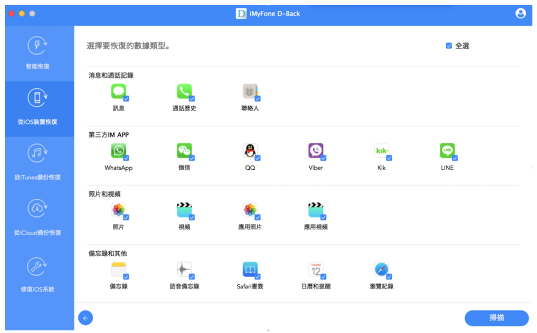Uncheck the 瀏覽紀錄 checkbox
The image size is (537, 333).
tap(389, 277)
